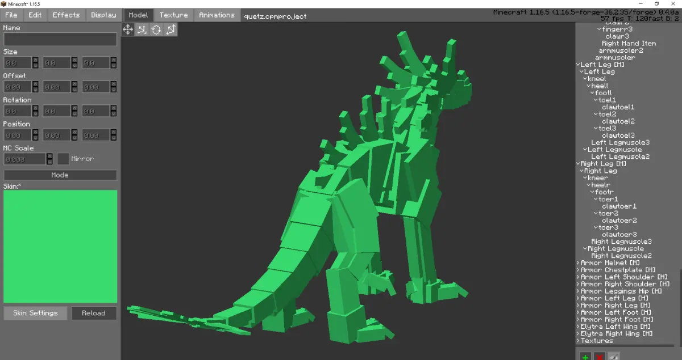Expand the Armor Helmet [H] node
Screen dimensions: 682x360
click(x=578, y=263)
